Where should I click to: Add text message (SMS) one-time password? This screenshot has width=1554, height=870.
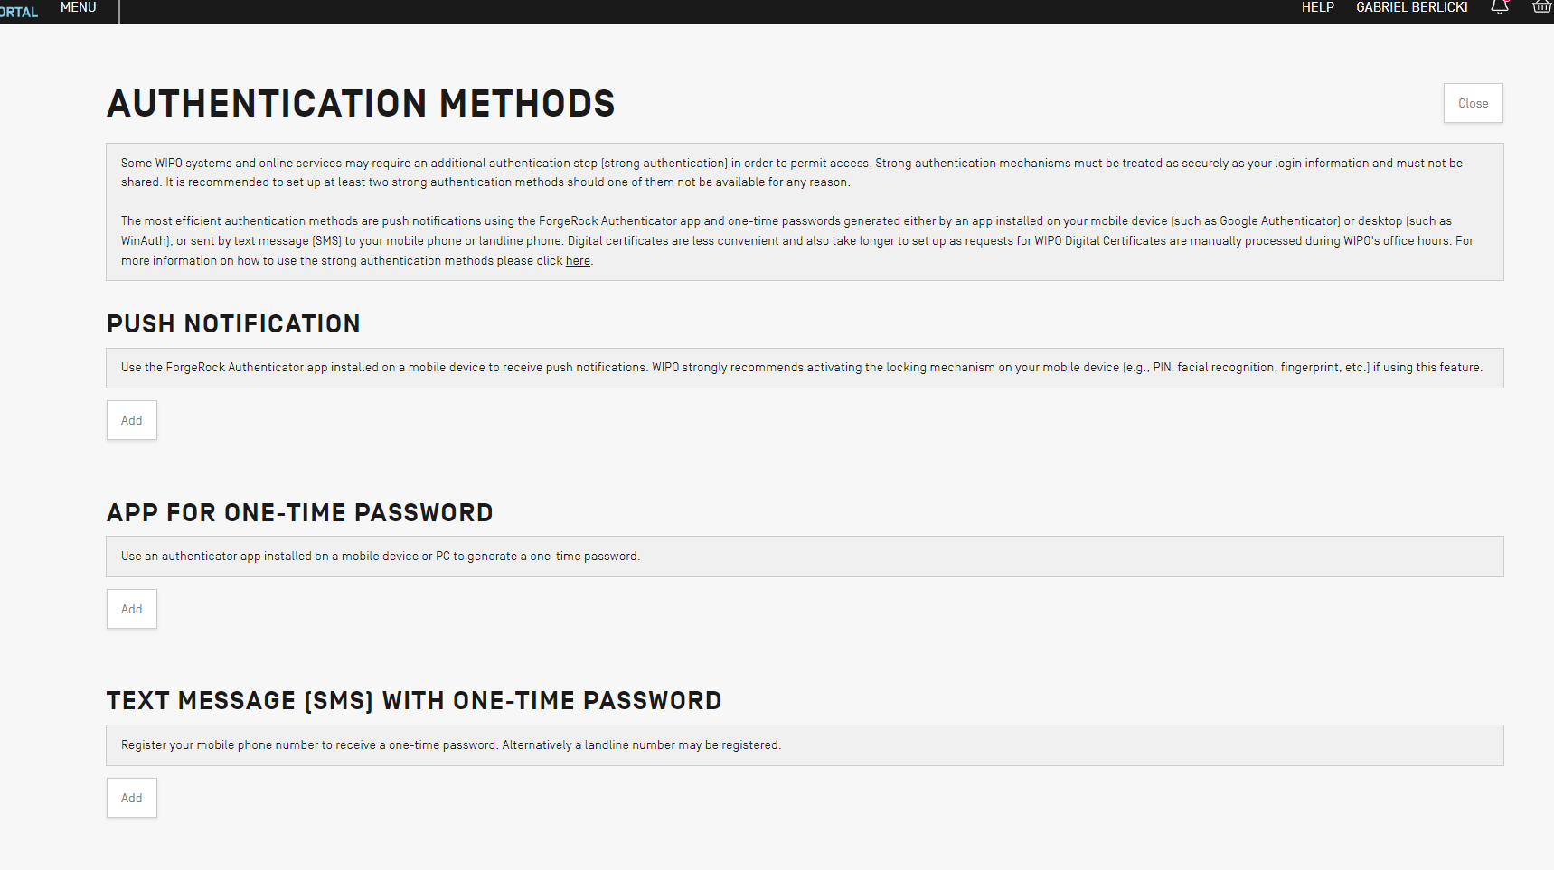click(132, 798)
